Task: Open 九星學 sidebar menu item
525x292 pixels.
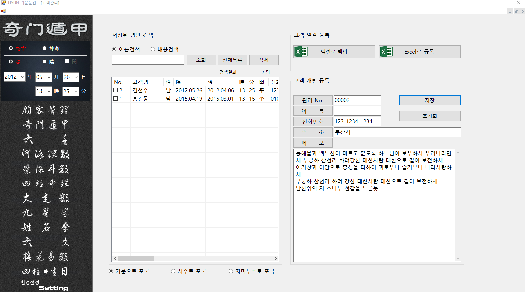Action: tap(45, 213)
